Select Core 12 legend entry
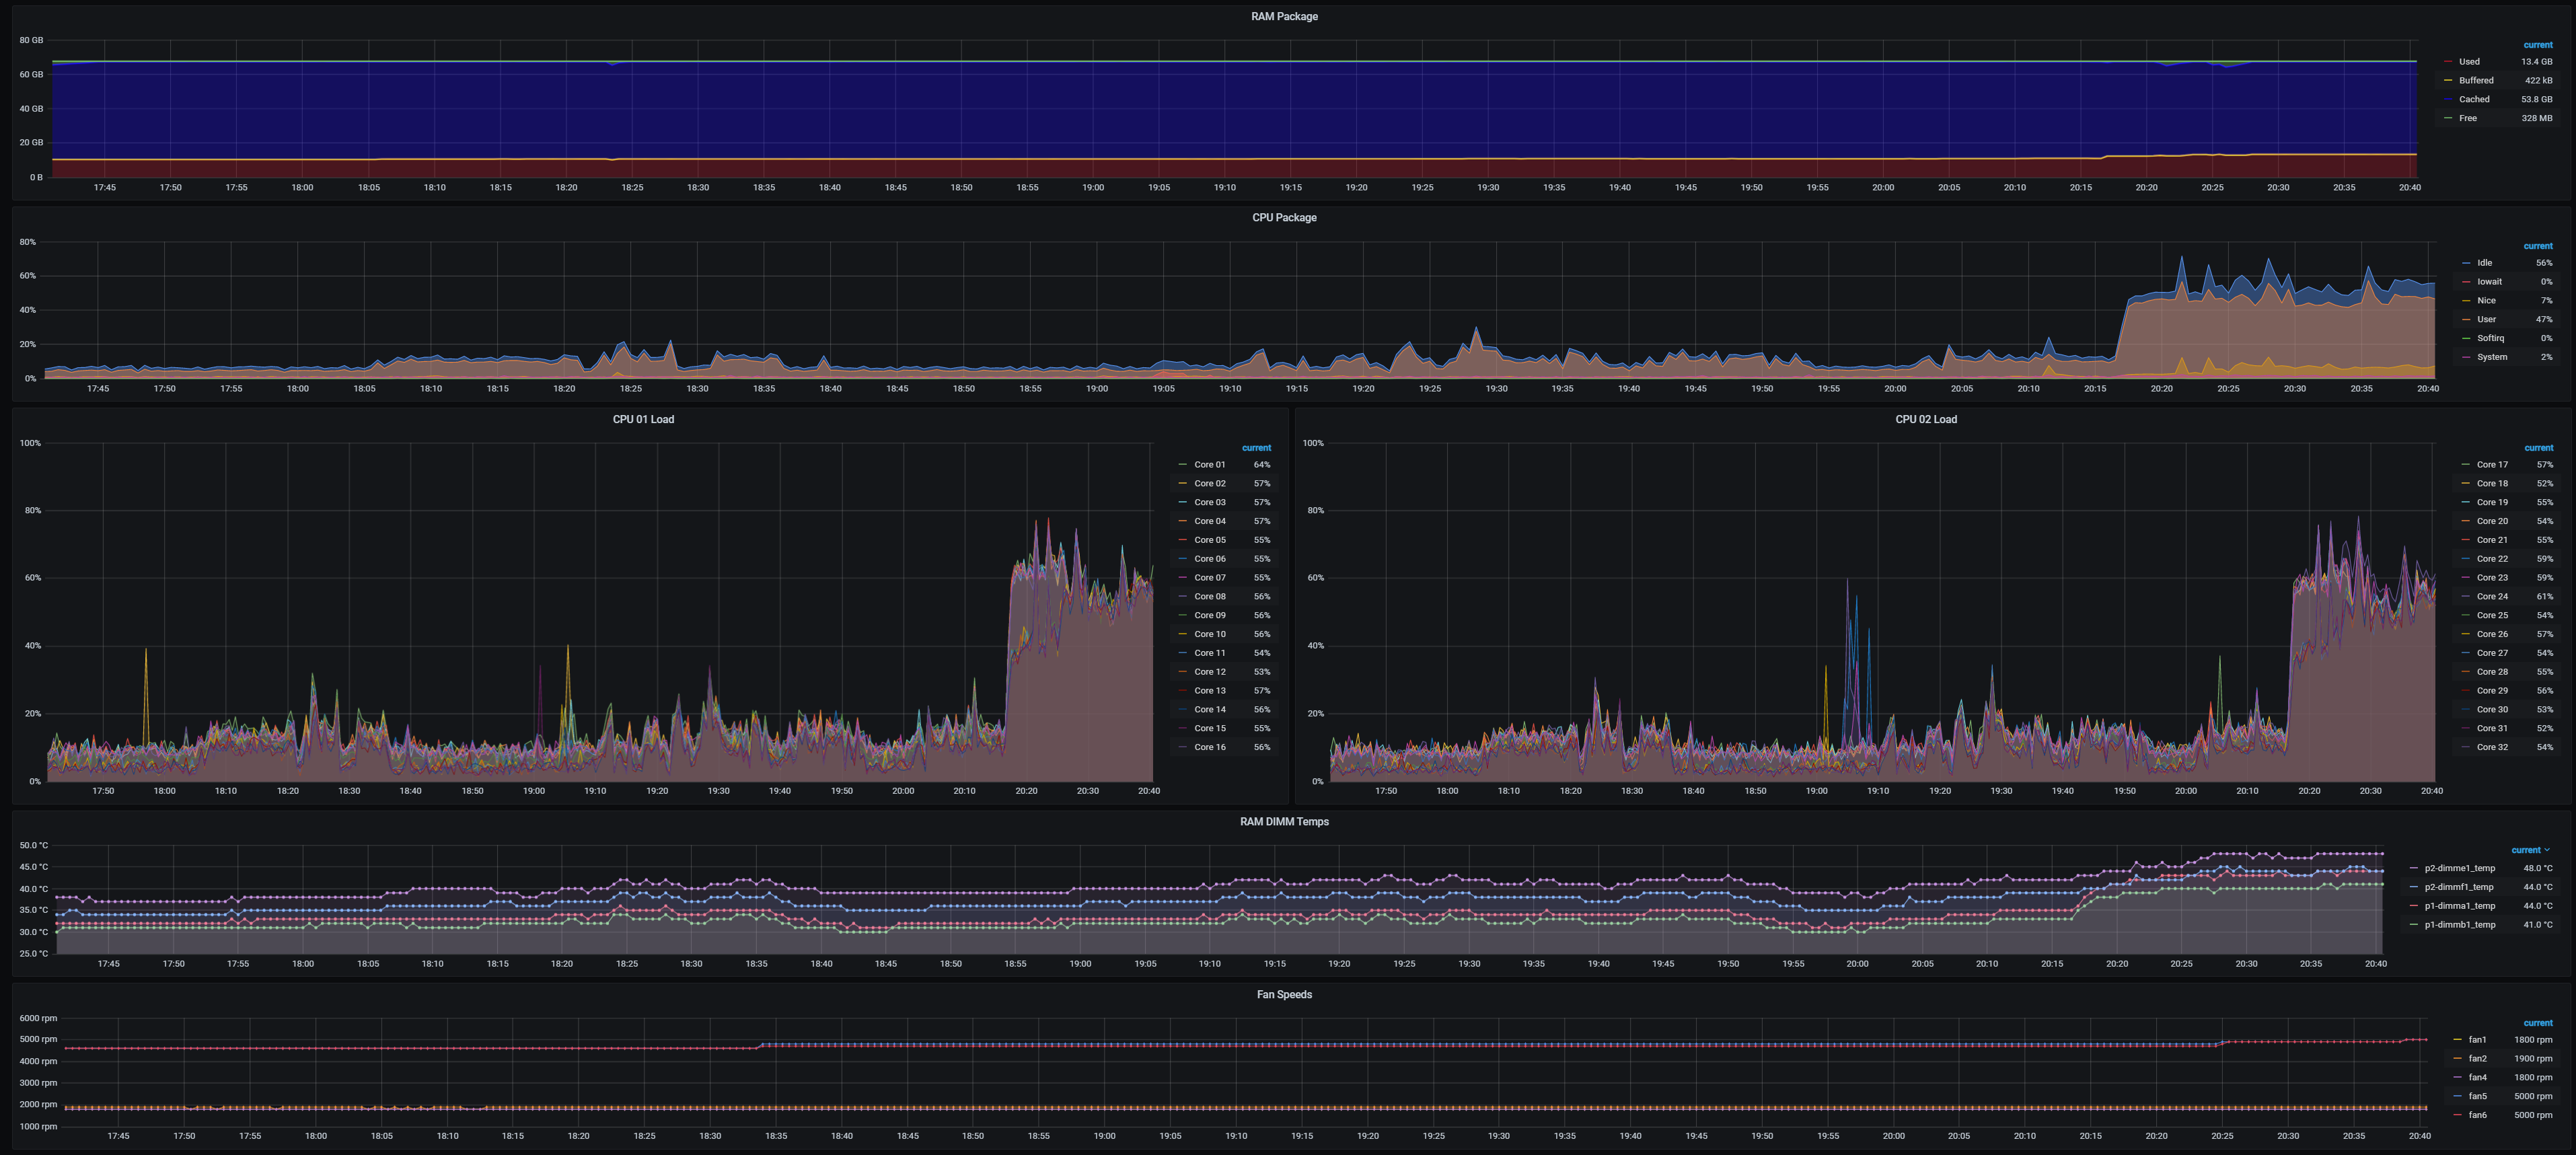This screenshot has height=1155, width=2576. 1209,672
